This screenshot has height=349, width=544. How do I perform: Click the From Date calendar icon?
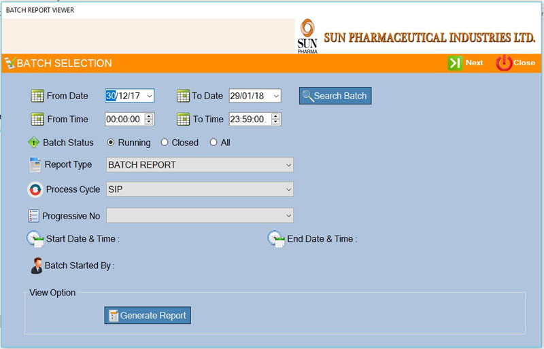(37, 96)
